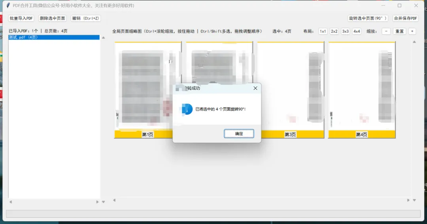Select 测试.pdf (4页) in file list
The width and height of the screenshot is (427, 224).
click(x=54, y=37)
